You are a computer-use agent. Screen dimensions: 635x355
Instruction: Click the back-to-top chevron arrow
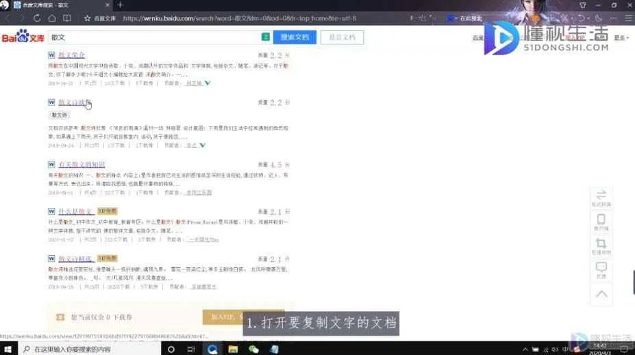(x=601, y=294)
